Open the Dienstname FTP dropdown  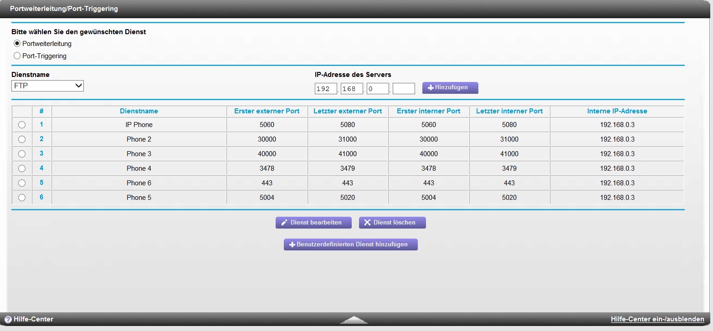47,86
